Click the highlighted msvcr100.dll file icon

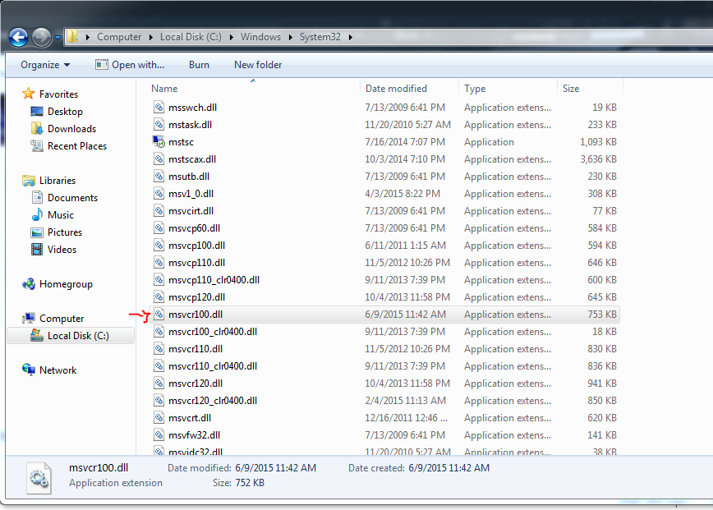tap(159, 315)
